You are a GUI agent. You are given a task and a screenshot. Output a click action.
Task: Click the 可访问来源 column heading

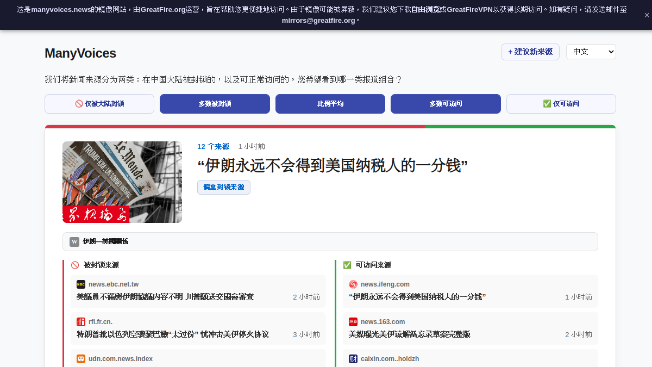[373, 265]
